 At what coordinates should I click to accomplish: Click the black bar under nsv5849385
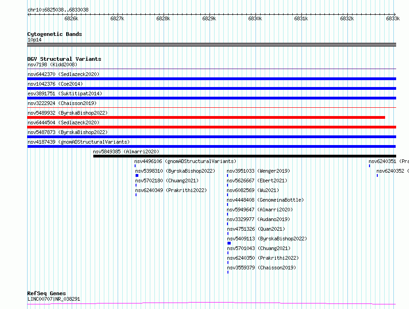pos(244,156)
